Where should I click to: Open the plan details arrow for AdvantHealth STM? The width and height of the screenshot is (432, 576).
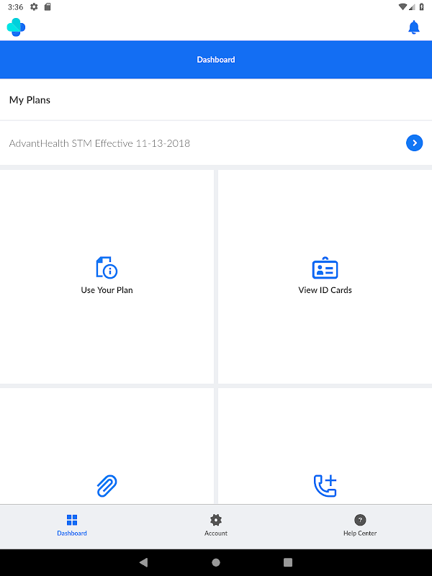(x=414, y=143)
